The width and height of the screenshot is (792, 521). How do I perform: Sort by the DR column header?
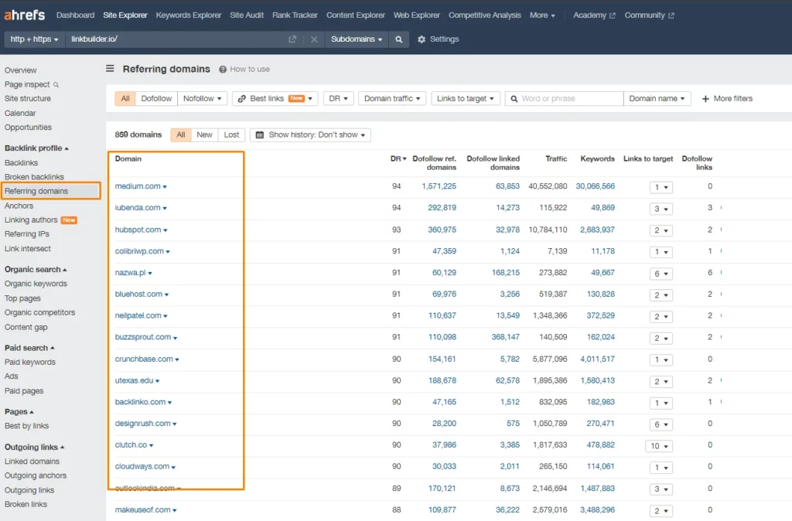point(398,158)
